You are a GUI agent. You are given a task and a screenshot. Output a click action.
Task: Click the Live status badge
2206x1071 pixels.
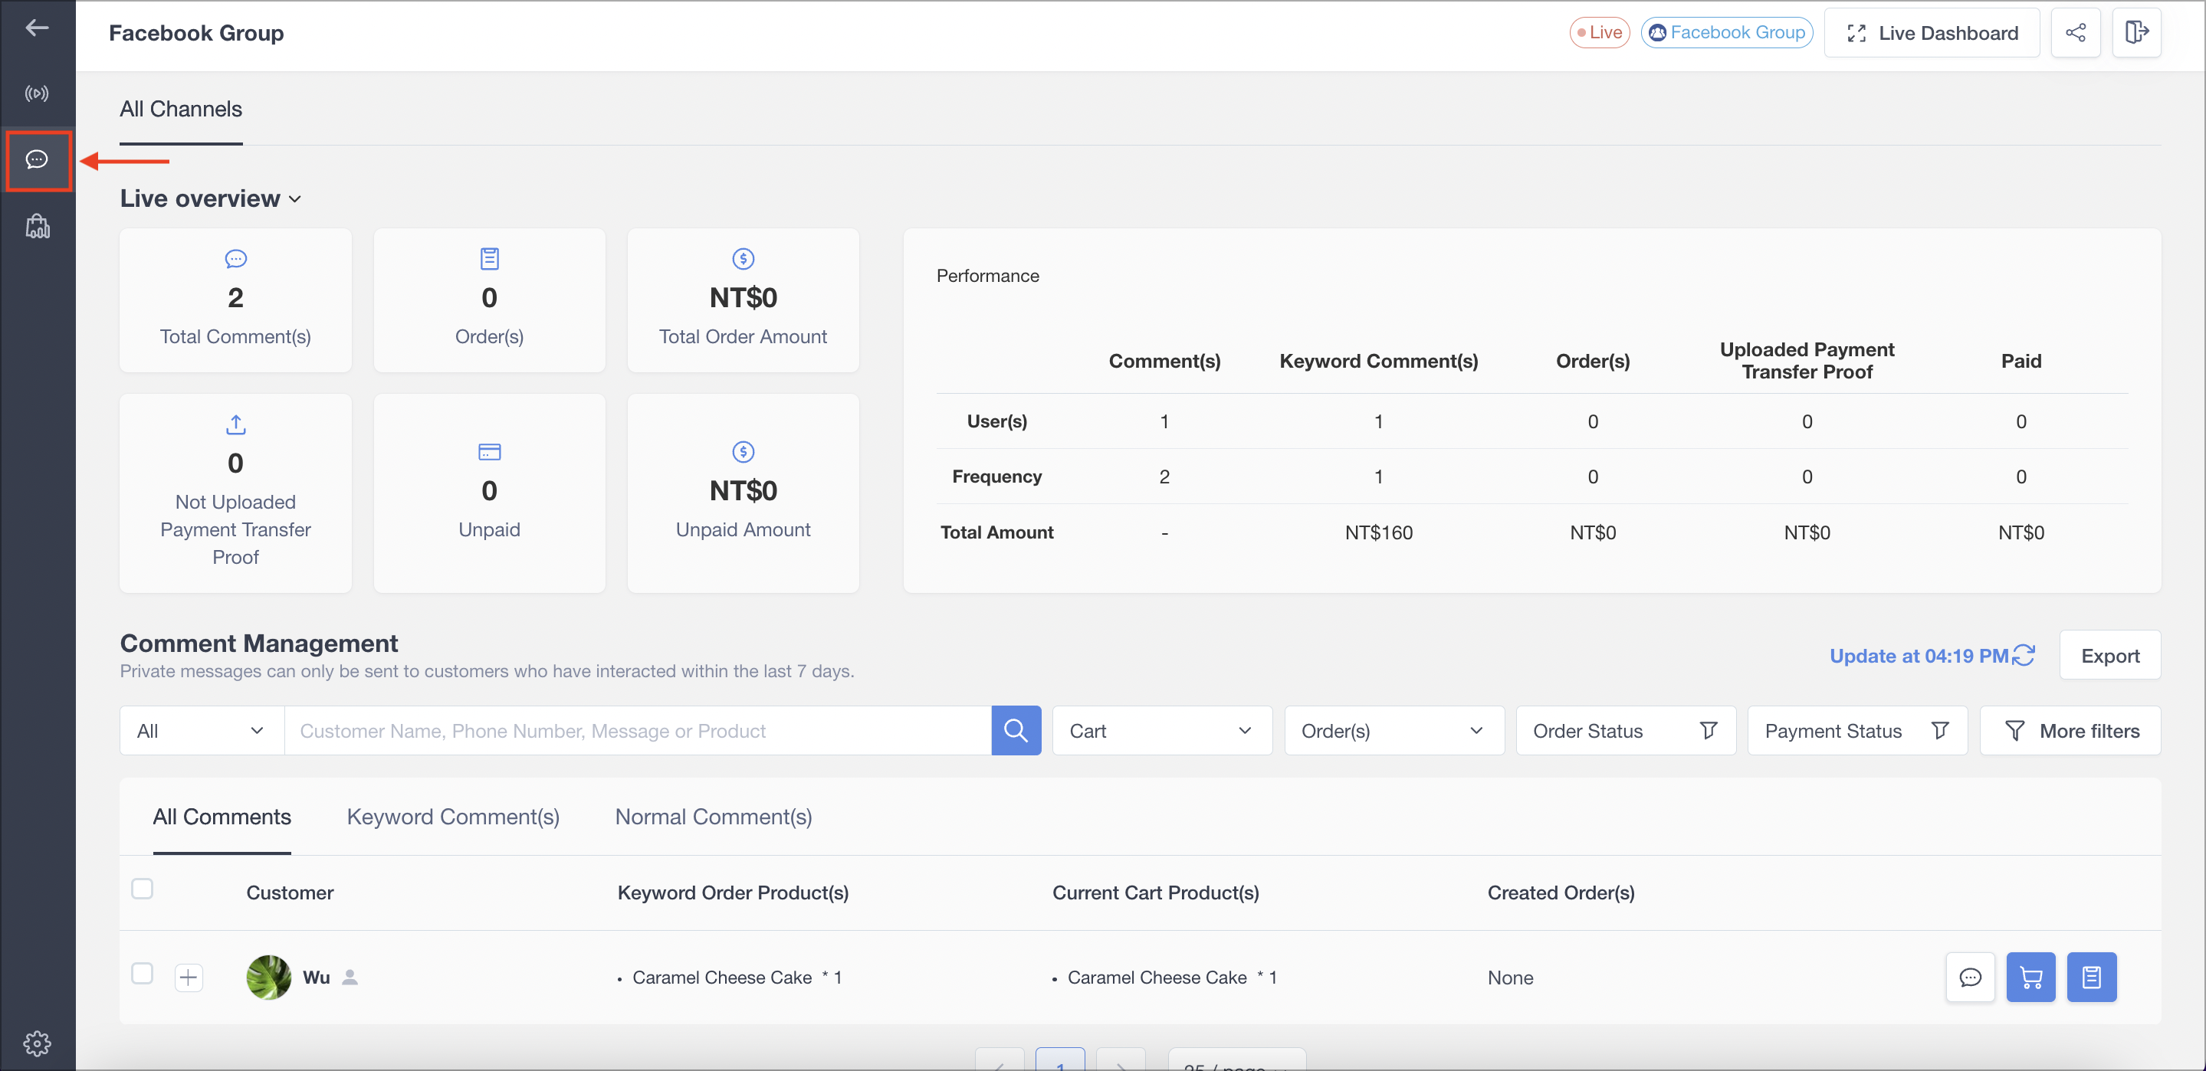point(1599,32)
